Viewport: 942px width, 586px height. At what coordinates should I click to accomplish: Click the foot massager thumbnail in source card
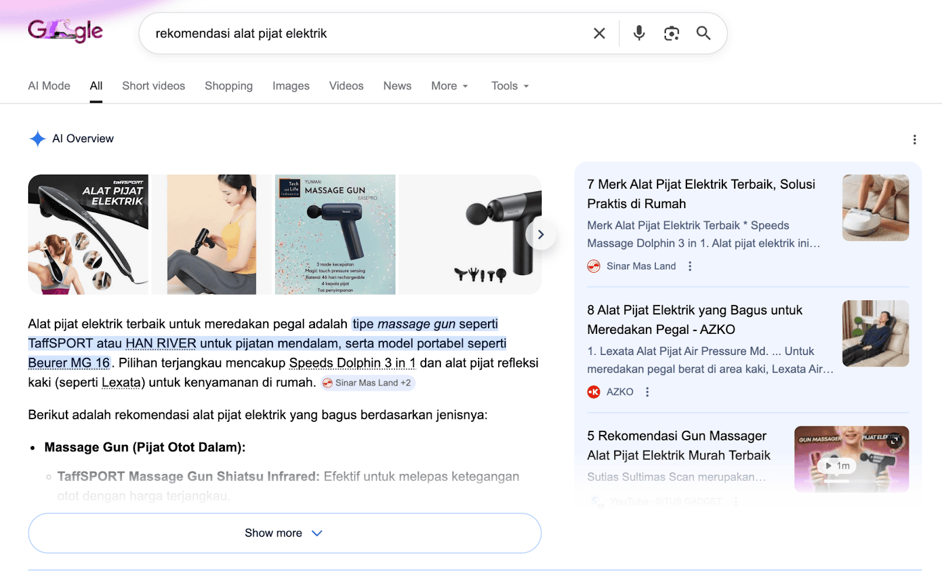click(x=875, y=207)
